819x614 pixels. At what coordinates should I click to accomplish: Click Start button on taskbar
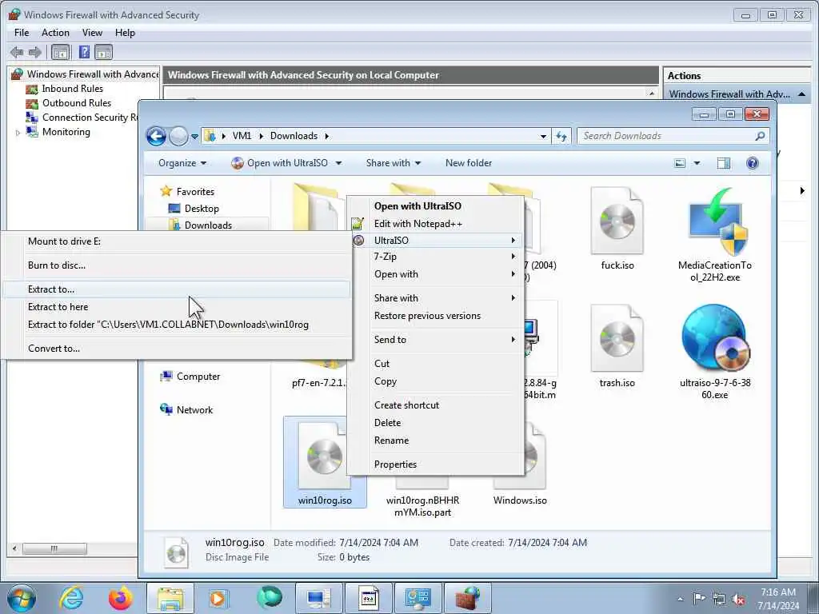point(22,598)
